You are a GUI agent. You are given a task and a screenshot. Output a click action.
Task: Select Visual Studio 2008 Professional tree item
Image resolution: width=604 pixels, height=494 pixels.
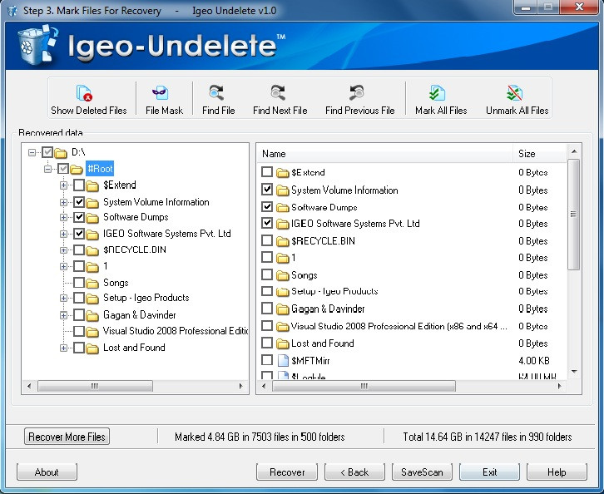[176, 331]
